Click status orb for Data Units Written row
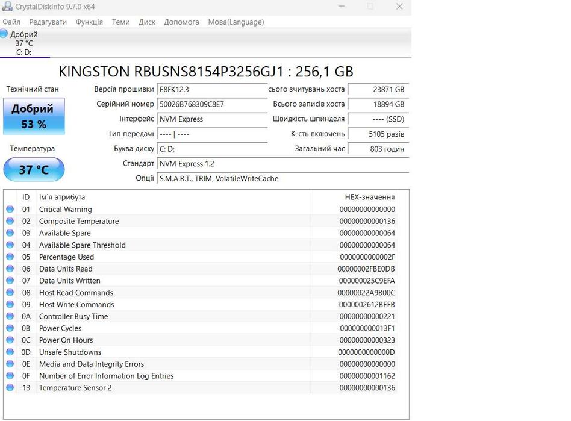 click(x=10, y=281)
